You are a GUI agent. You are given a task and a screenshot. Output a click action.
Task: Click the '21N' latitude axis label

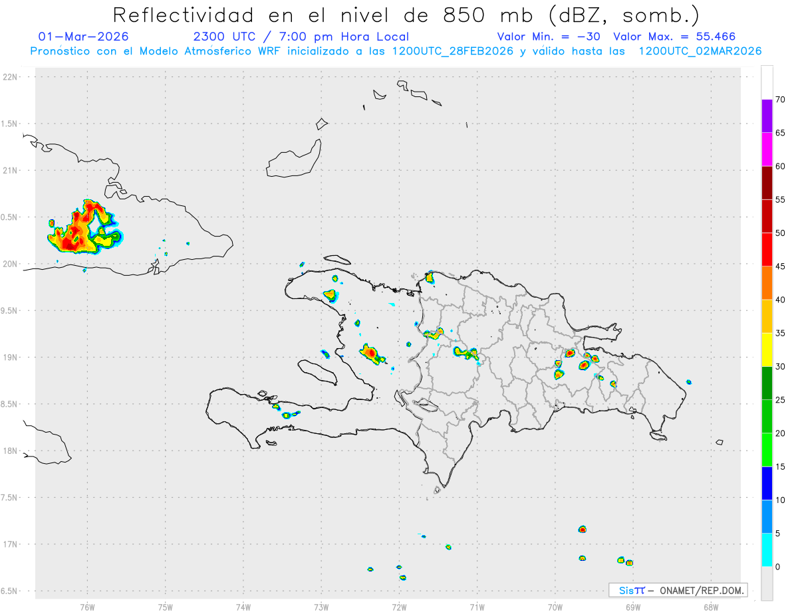click(10, 171)
